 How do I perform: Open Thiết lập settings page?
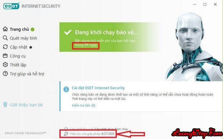coord(18,65)
